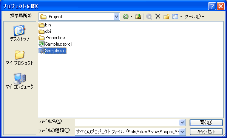Select the Sample.sln file name
Screen dimensions: 227x138
tap(56, 51)
